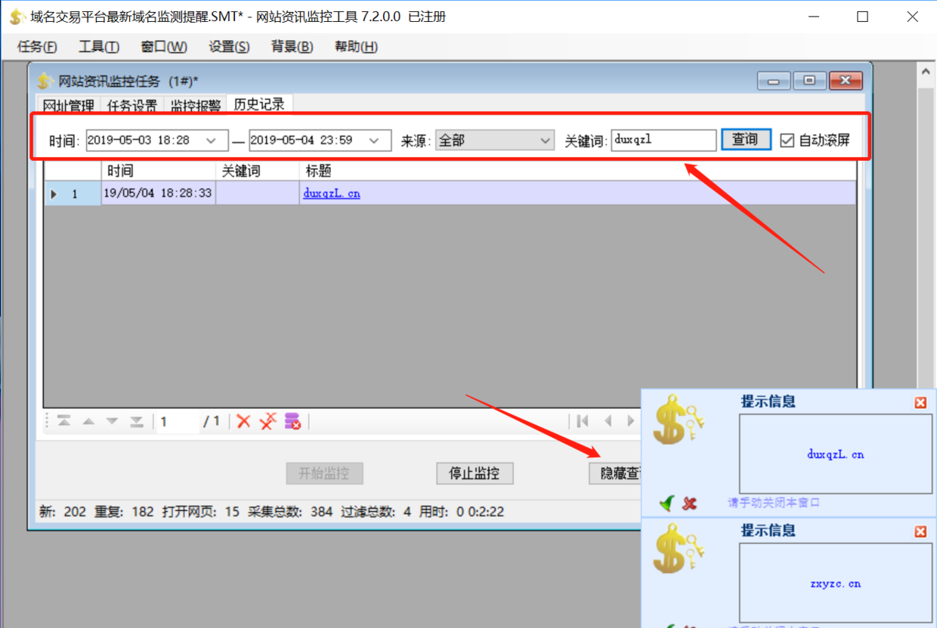Open the 窗口(W) menu
Screen dimensions: 937x628
click(x=164, y=47)
